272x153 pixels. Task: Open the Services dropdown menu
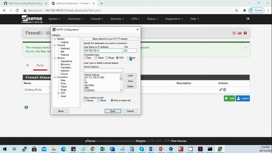[117, 19]
